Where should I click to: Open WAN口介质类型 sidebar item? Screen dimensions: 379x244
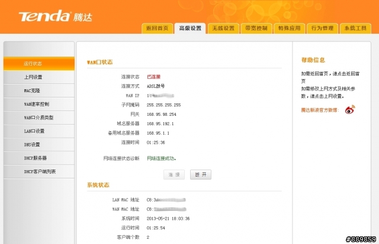click(x=39, y=118)
